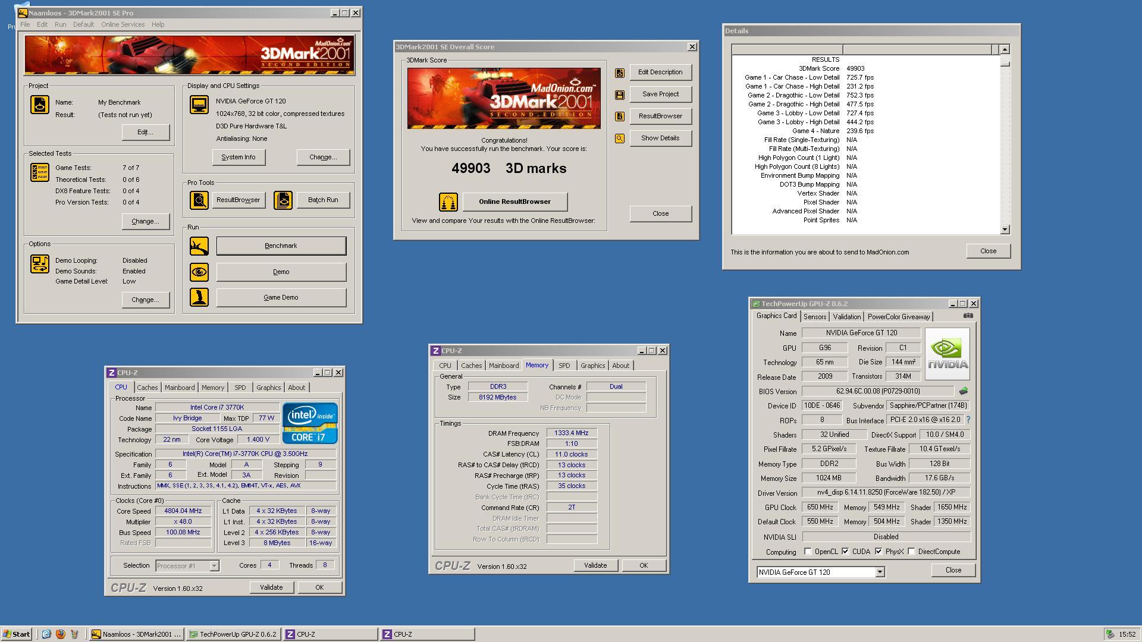This screenshot has width=1142, height=642.
Task: Click Close in the Details window
Action: [989, 251]
